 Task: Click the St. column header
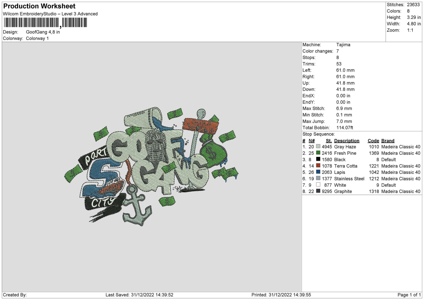(329, 141)
